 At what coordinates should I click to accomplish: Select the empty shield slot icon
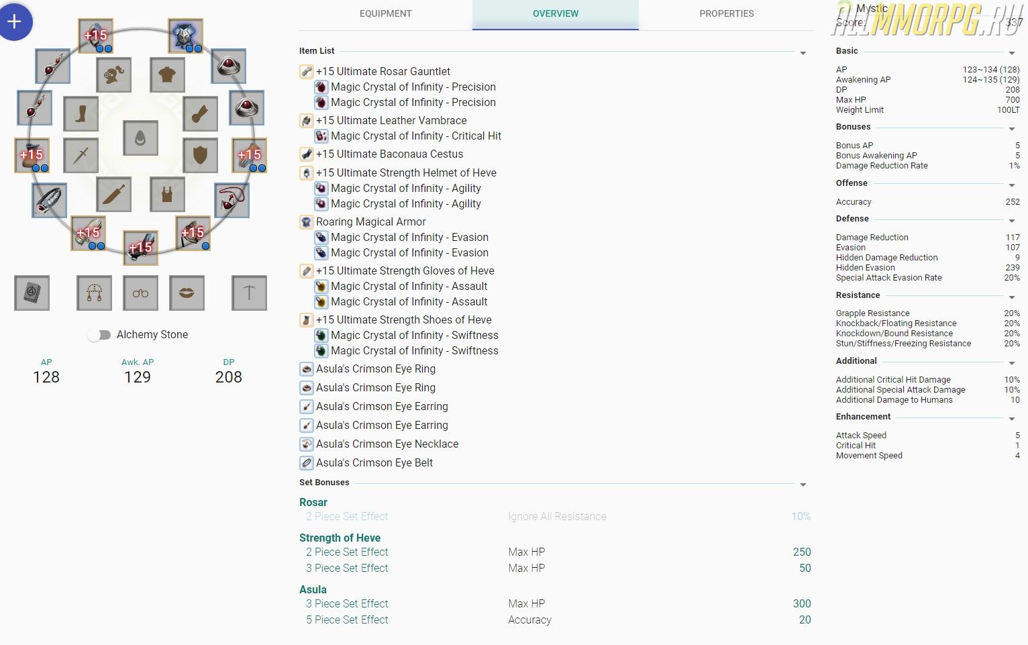[x=200, y=155]
